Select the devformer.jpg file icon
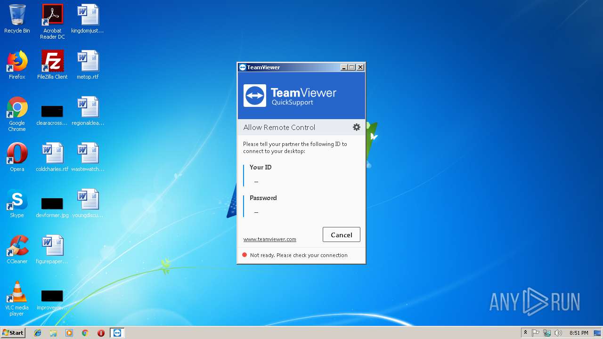The image size is (603, 339). pyautogui.click(x=52, y=208)
